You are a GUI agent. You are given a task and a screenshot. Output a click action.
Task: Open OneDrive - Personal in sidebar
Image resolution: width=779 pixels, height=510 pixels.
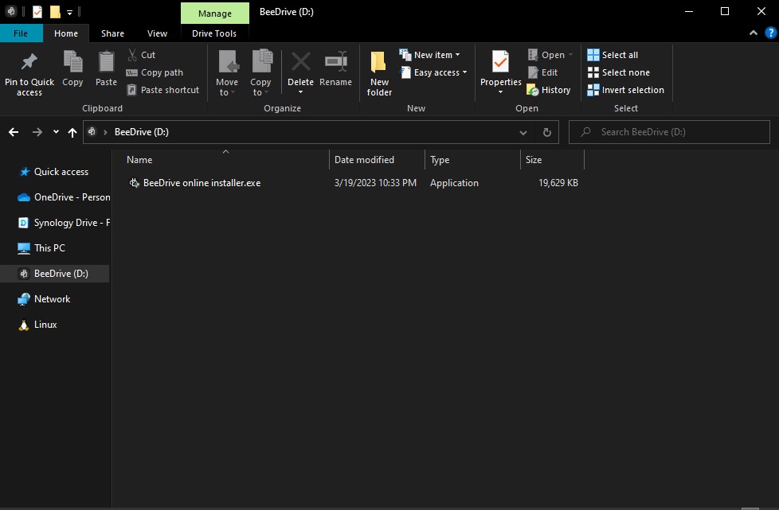coord(64,197)
